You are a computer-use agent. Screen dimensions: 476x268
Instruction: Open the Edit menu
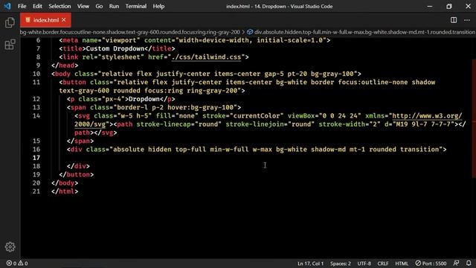pyautogui.click(x=37, y=6)
